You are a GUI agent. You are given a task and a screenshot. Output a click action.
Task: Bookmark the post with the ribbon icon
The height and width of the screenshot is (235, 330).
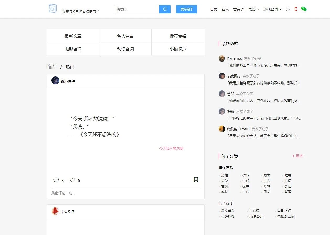pyautogui.click(x=196, y=180)
